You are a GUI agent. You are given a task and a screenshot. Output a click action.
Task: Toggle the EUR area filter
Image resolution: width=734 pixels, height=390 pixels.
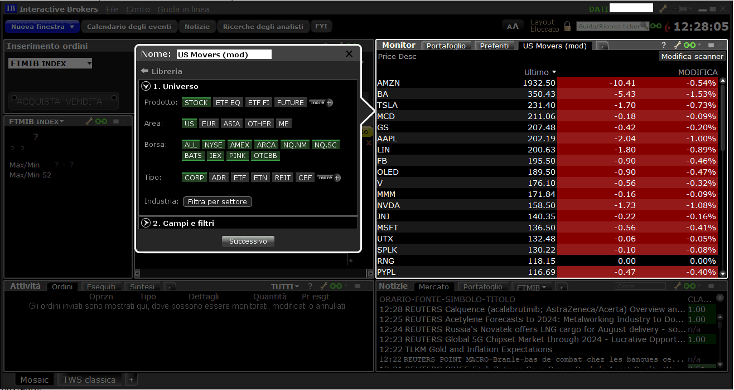pyautogui.click(x=209, y=124)
